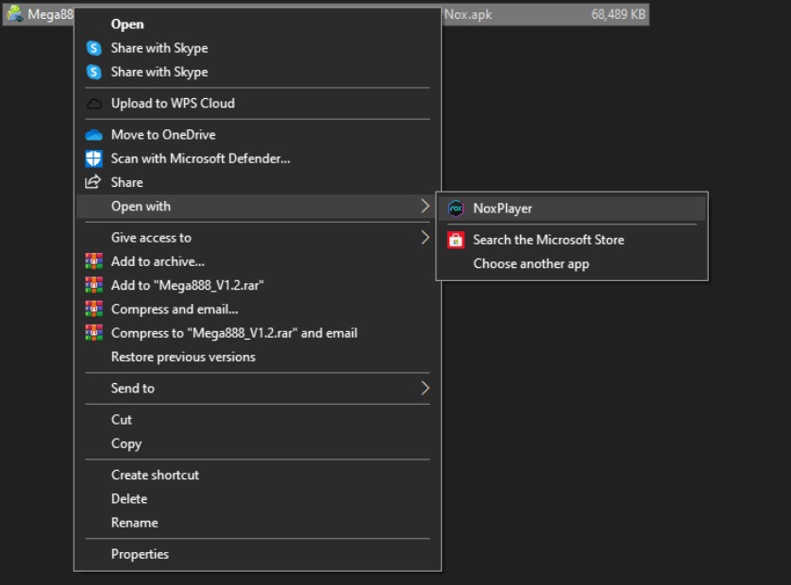Expand the Give access to submenu
Screen dimensions: 791x585
pos(426,237)
